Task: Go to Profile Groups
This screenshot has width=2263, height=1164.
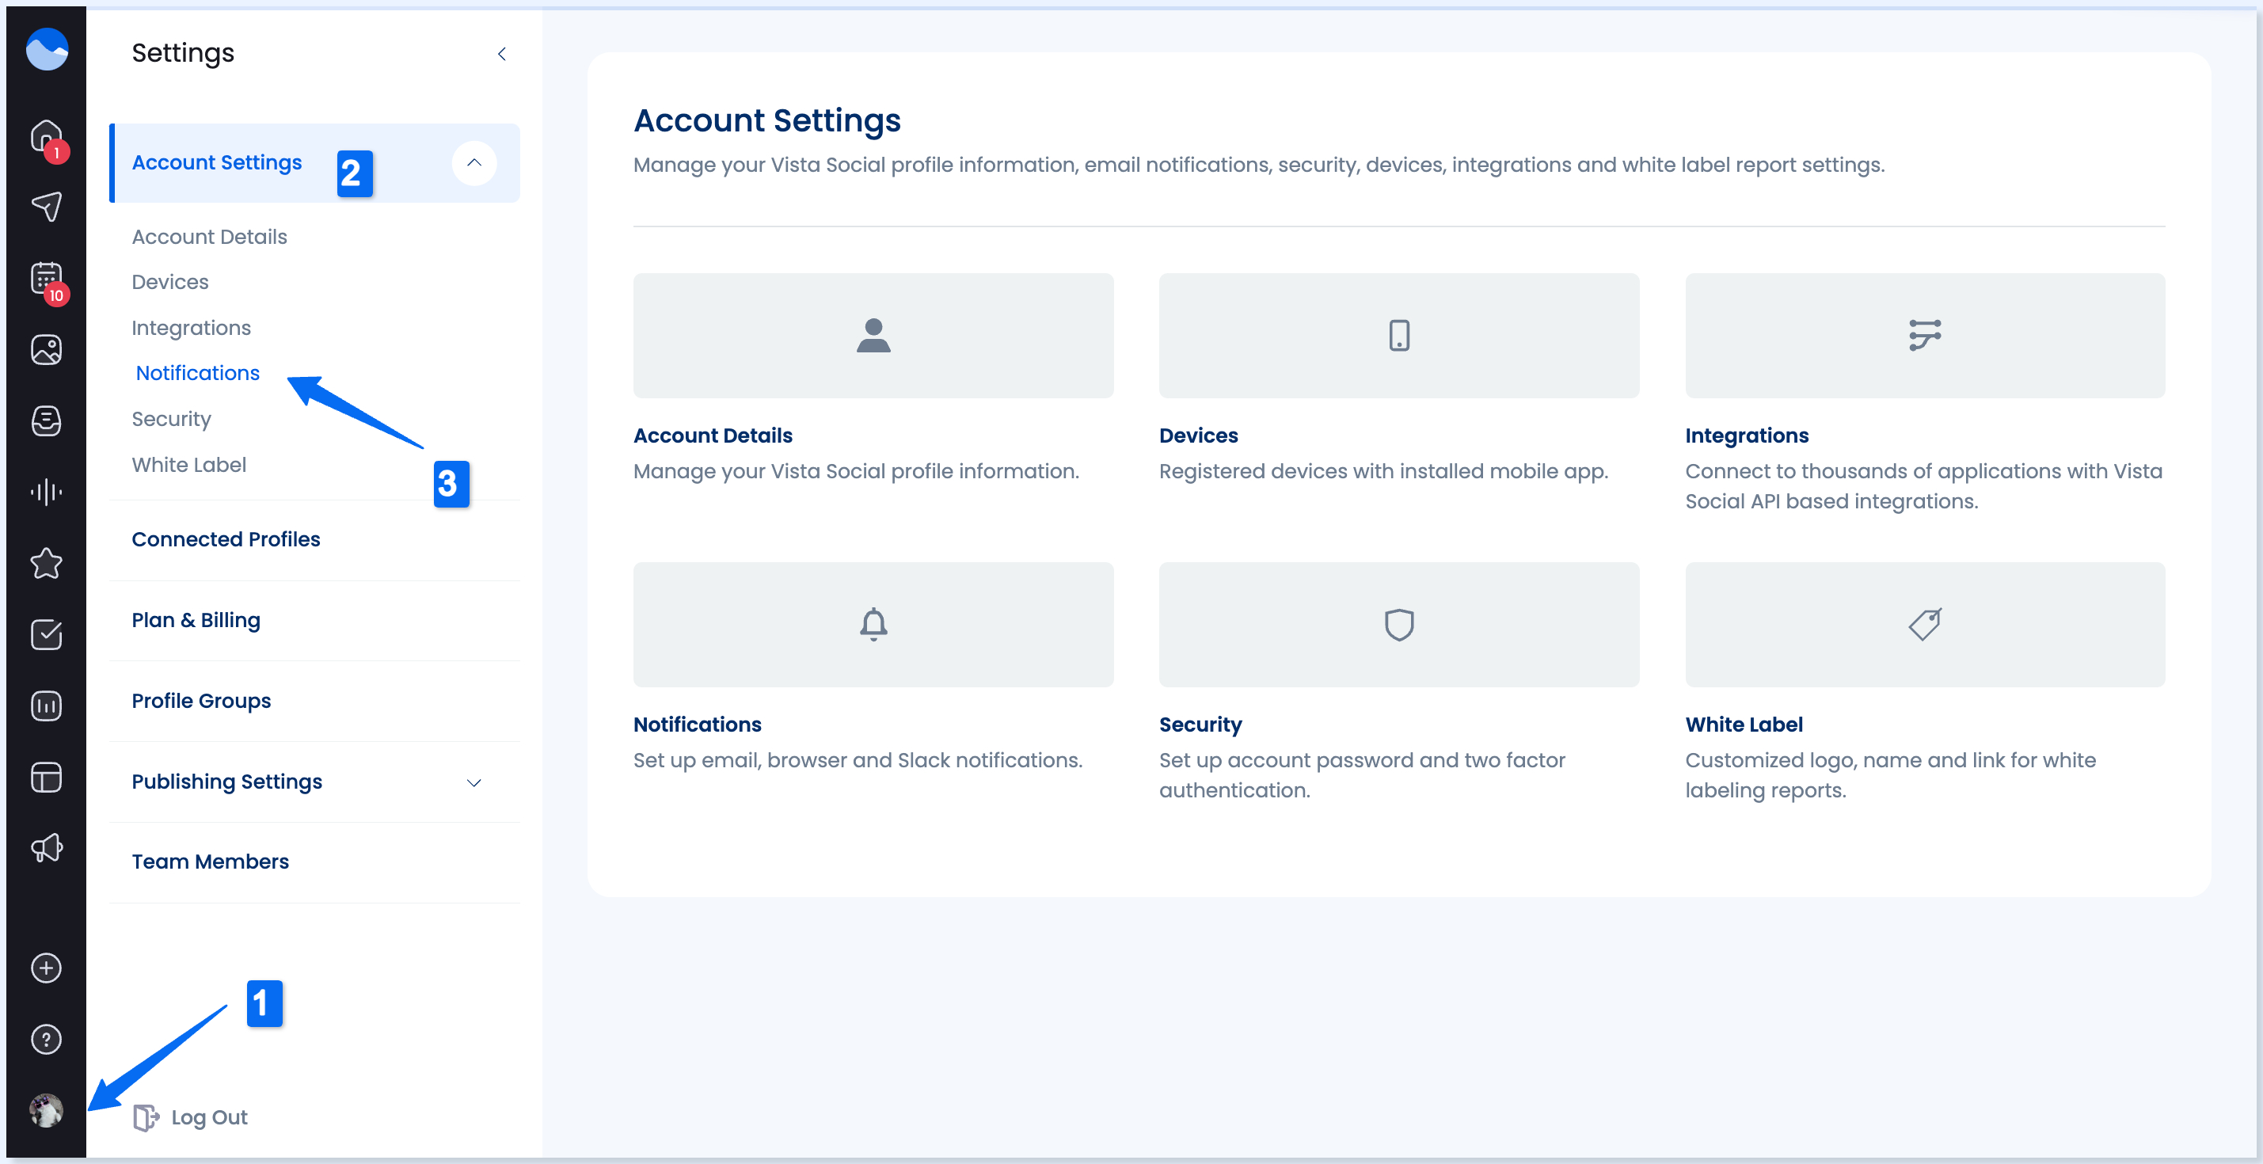Action: point(201,701)
